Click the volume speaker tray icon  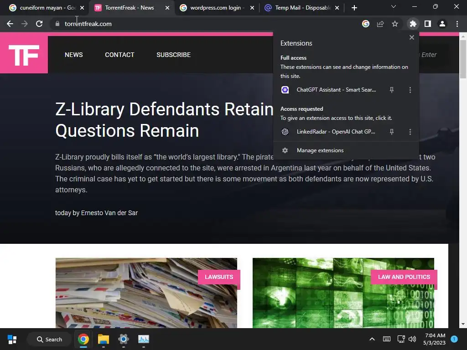click(x=412, y=339)
